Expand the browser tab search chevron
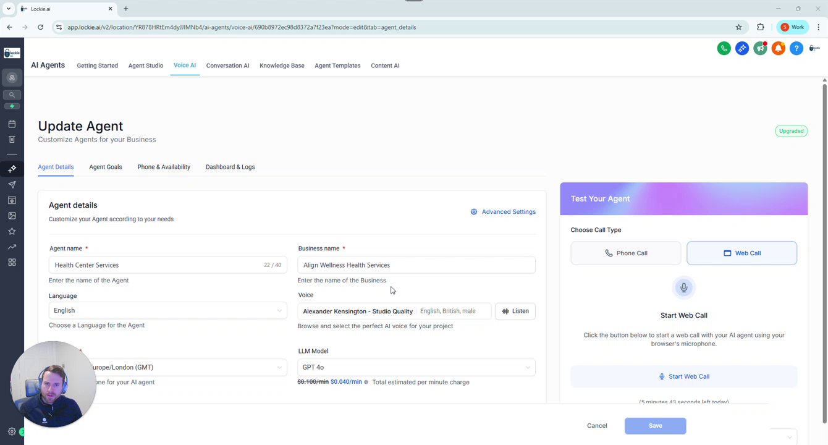 [x=9, y=9]
